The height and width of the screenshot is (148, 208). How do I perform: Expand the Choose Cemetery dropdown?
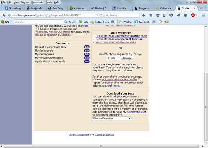click(112, 118)
